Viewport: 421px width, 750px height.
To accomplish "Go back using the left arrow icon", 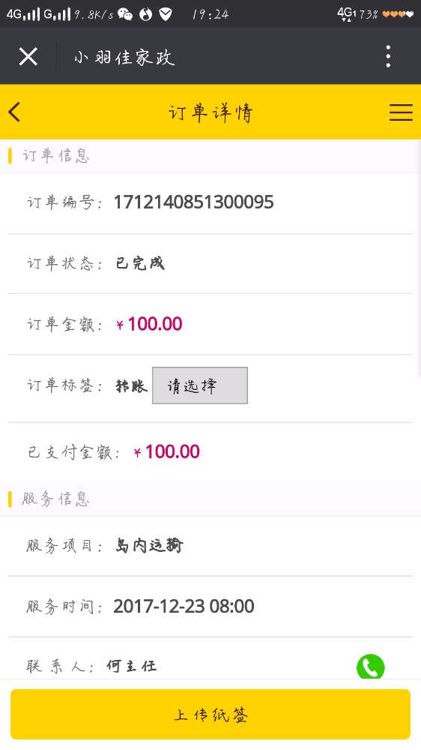I will (14, 112).
